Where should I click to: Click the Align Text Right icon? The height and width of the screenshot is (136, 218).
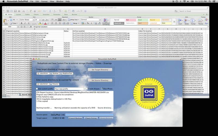(x=59, y=23)
